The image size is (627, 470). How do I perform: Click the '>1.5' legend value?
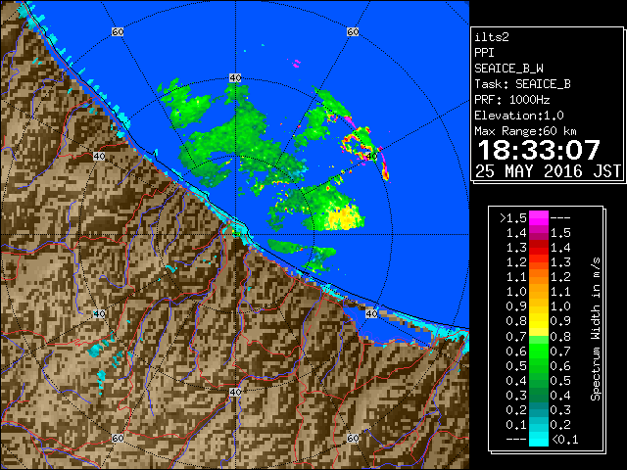coord(512,218)
